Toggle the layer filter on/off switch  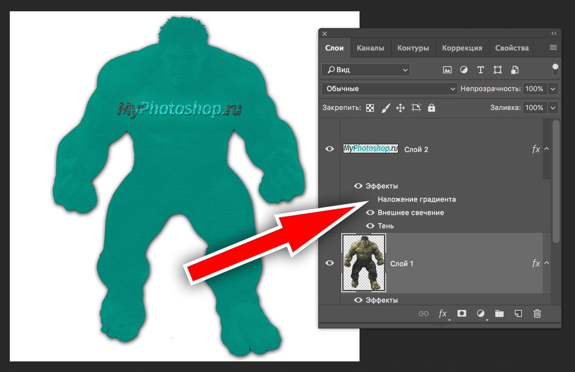click(x=555, y=69)
